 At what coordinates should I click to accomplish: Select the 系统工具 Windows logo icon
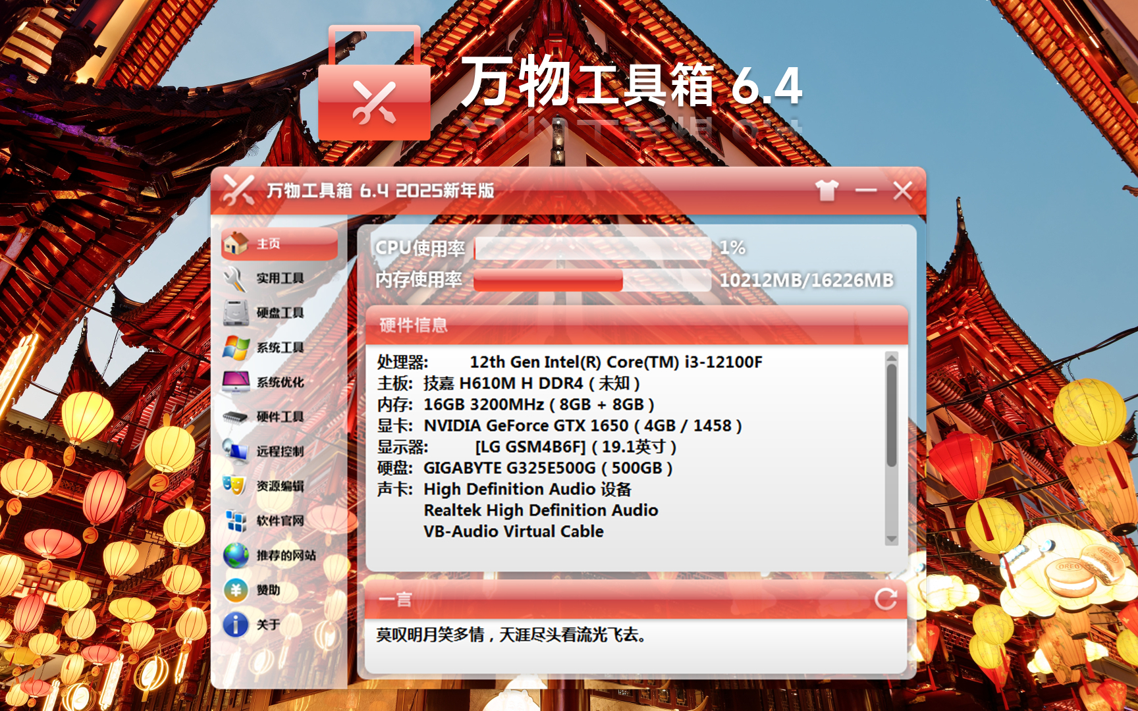point(236,347)
